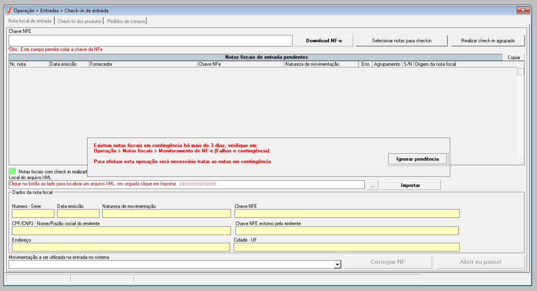537x291 pixels.
Task: Click the Fornecedor column header
Action: (143, 64)
